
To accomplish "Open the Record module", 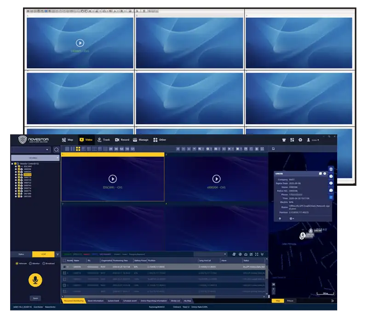I will [122, 140].
